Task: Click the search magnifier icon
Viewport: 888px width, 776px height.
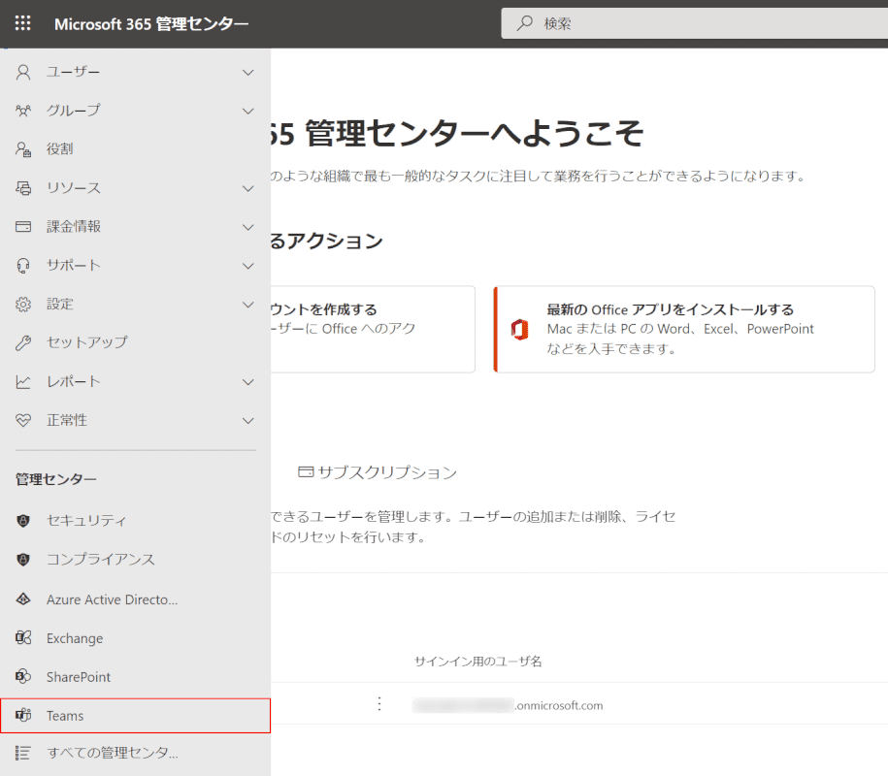Action: pyautogui.click(x=525, y=23)
